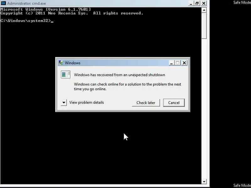The height and width of the screenshot is (188, 251).
Task: Click 'View problem details' label
Action: point(87,102)
